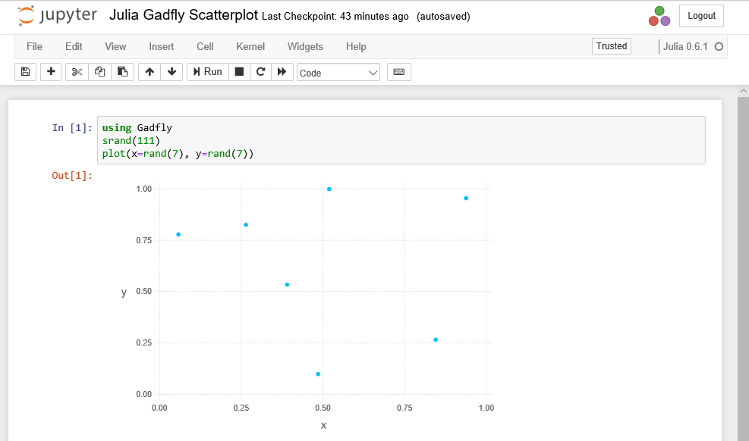Interrupt the kernel with the stop icon
Image resolution: width=749 pixels, height=441 pixels.
click(x=239, y=72)
